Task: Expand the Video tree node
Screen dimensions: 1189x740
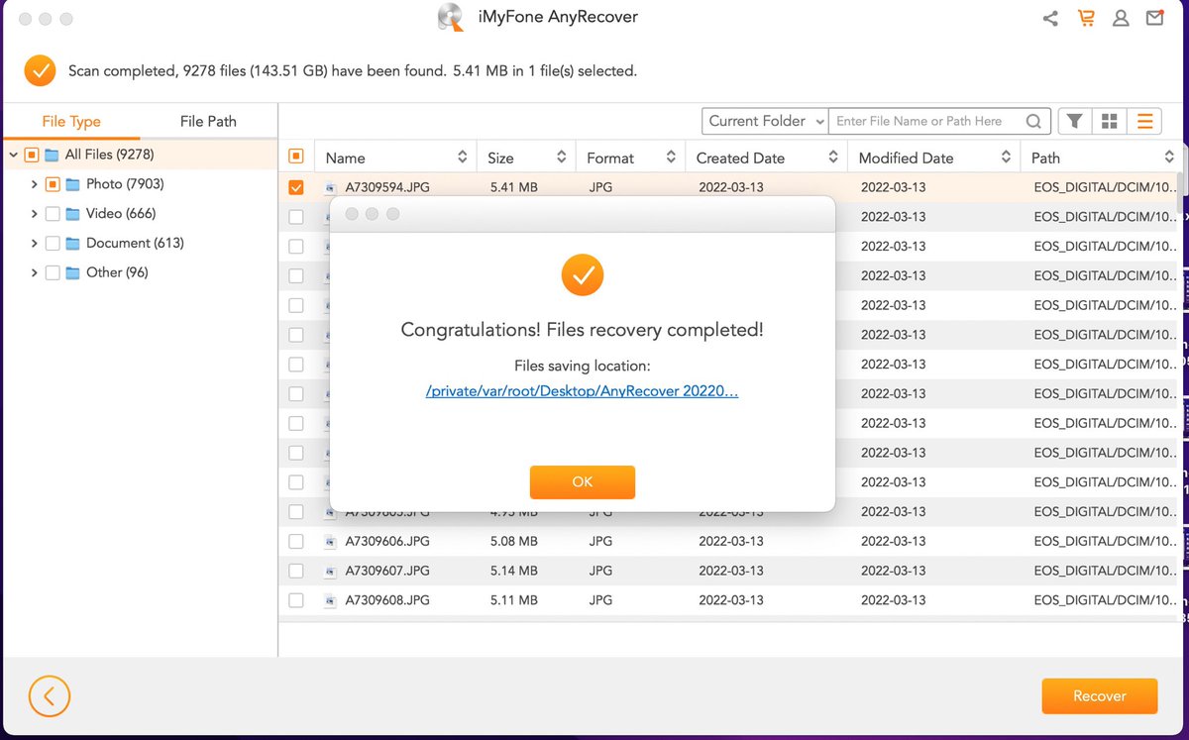Action: (34, 214)
